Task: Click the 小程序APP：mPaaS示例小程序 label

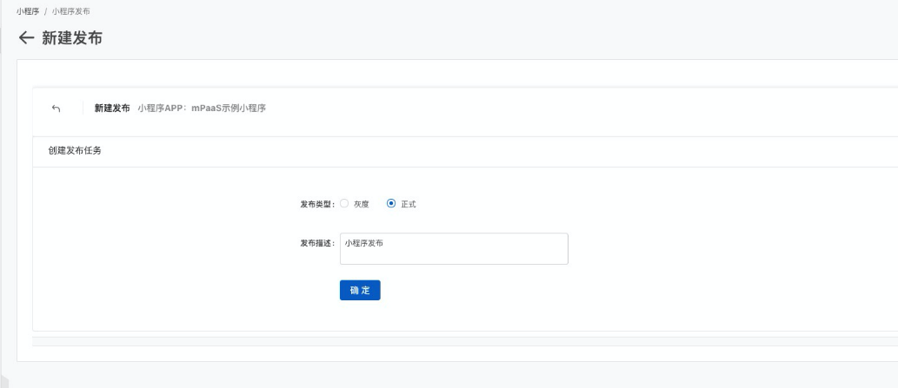Action: (202, 108)
